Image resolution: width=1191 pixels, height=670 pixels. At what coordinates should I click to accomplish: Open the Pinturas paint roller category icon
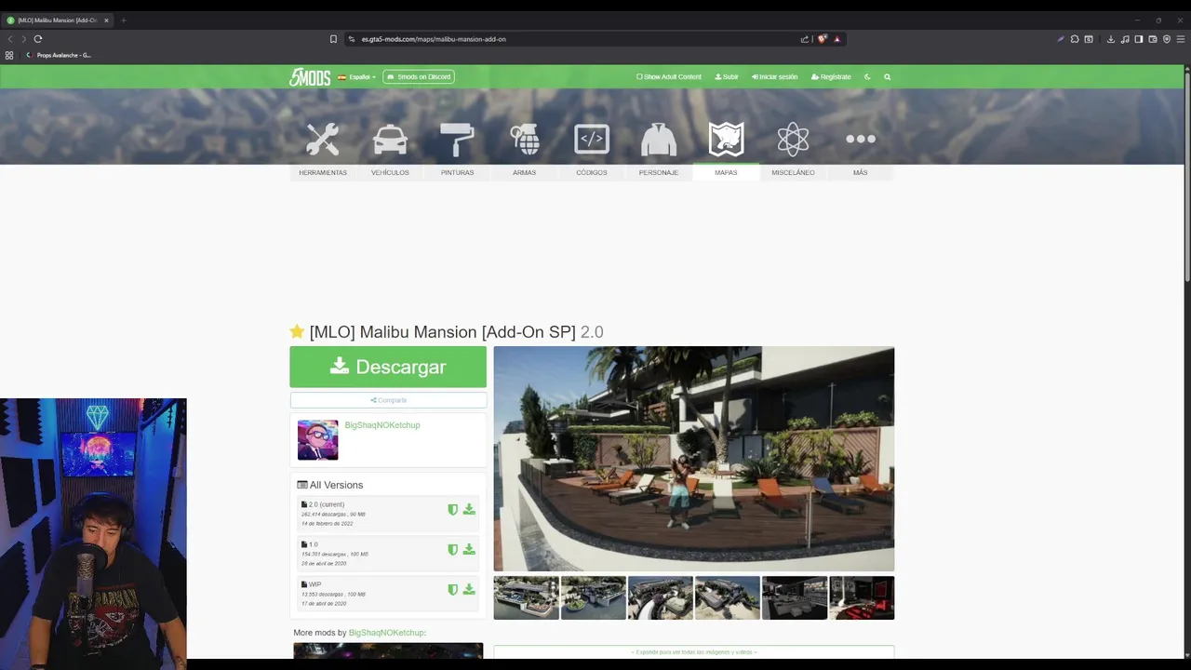(457, 140)
